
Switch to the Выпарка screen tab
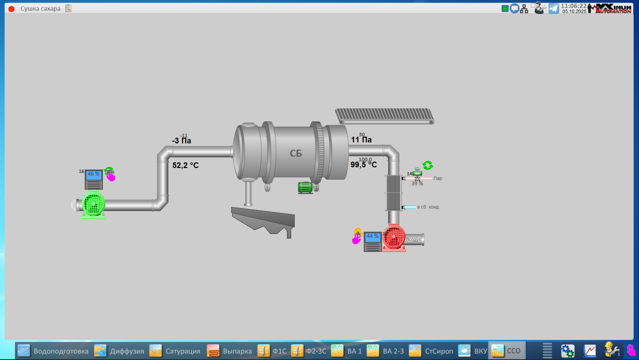[x=229, y=351]
